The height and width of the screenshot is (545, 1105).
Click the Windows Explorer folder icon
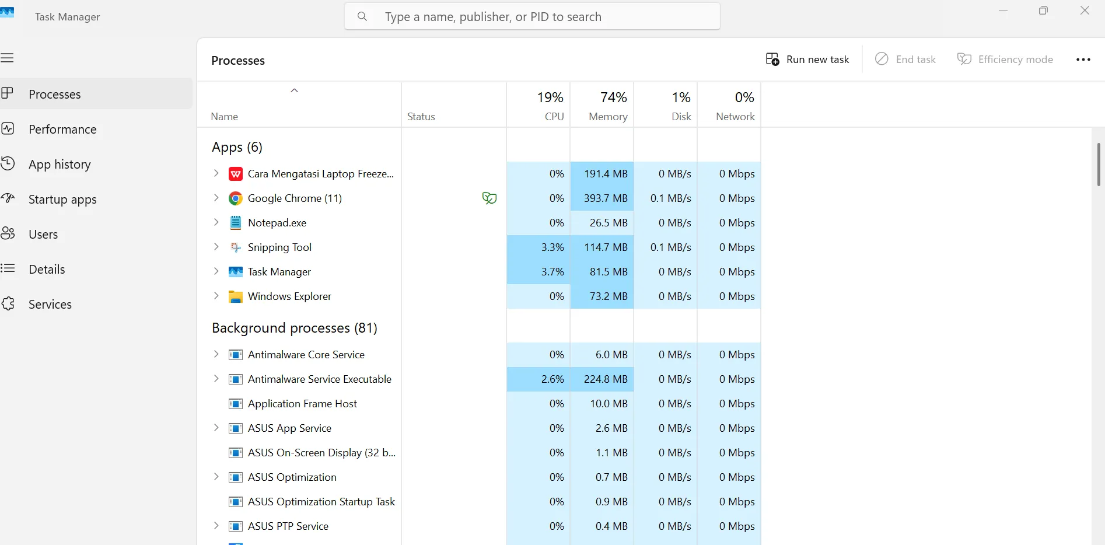(x=236, y=296)
